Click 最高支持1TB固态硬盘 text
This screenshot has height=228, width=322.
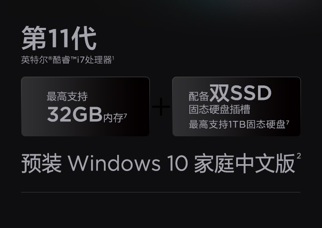pos(237,124)
